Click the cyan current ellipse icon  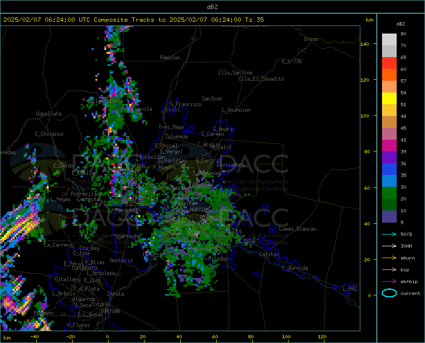coord(389,293)
